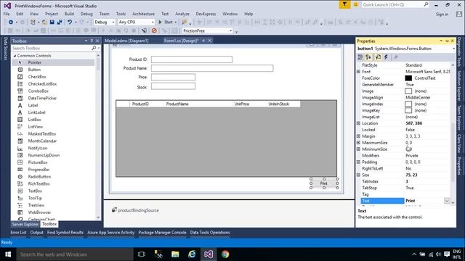Switch to the Server Explorer tab
Screen dimensions: 465x261
pos(25,224)
